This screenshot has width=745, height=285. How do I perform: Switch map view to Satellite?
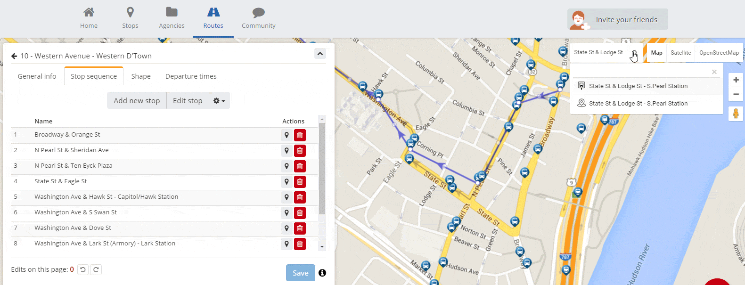pos(681,53)
